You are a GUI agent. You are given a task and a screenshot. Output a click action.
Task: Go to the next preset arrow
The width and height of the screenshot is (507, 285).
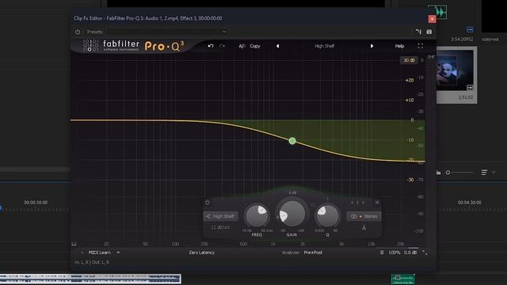[372, 46]
